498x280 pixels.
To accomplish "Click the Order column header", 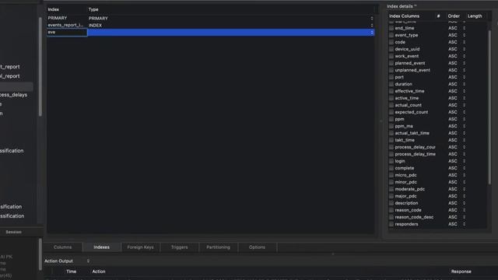I will 454,16.
